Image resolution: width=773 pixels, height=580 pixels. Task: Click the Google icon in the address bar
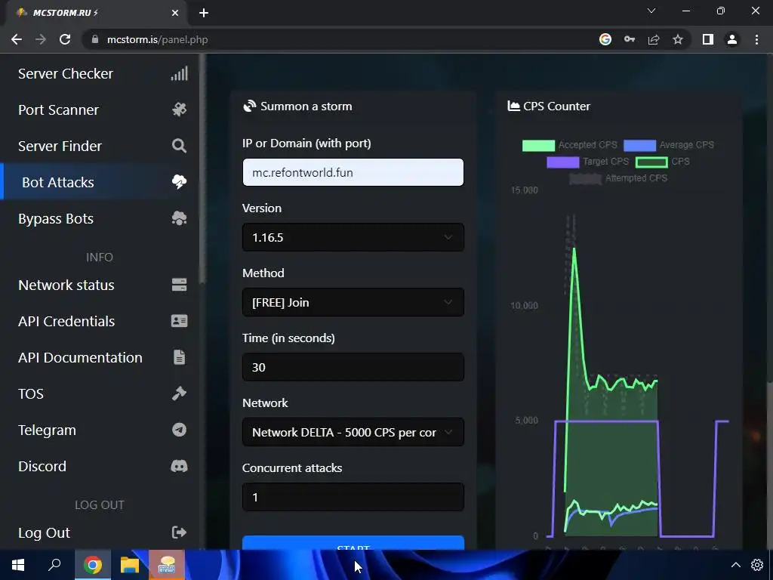click(605, 39)
